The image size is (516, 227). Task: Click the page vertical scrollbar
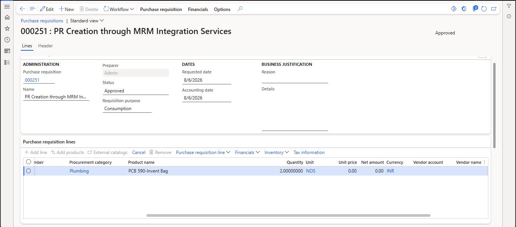coord(494,106)
